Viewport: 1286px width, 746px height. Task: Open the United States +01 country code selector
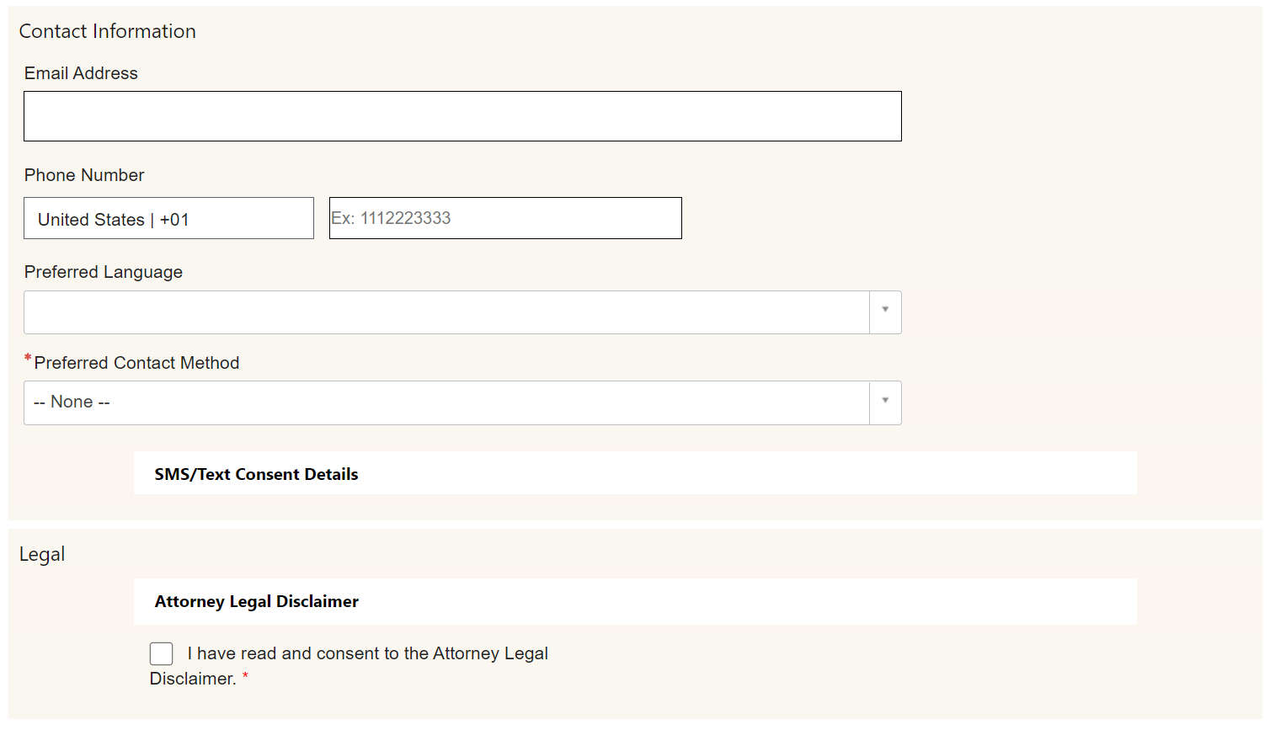(168, 219)
